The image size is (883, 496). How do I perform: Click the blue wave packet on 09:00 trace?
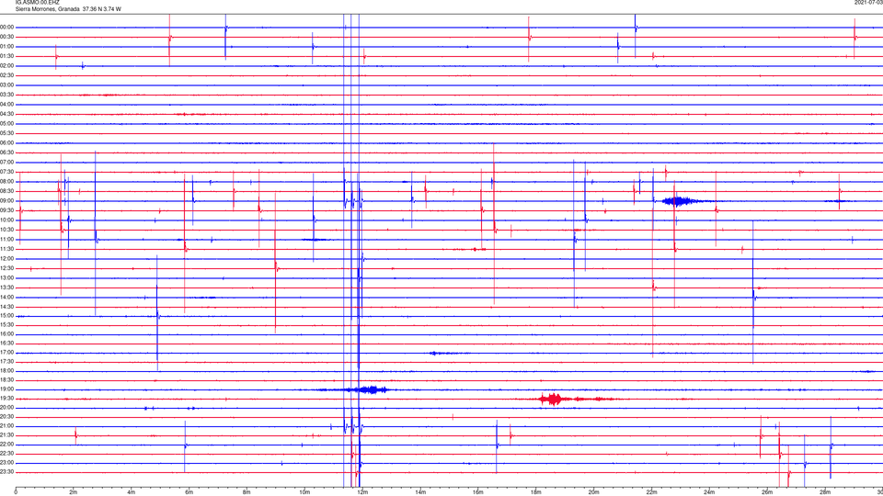point(680,201)
